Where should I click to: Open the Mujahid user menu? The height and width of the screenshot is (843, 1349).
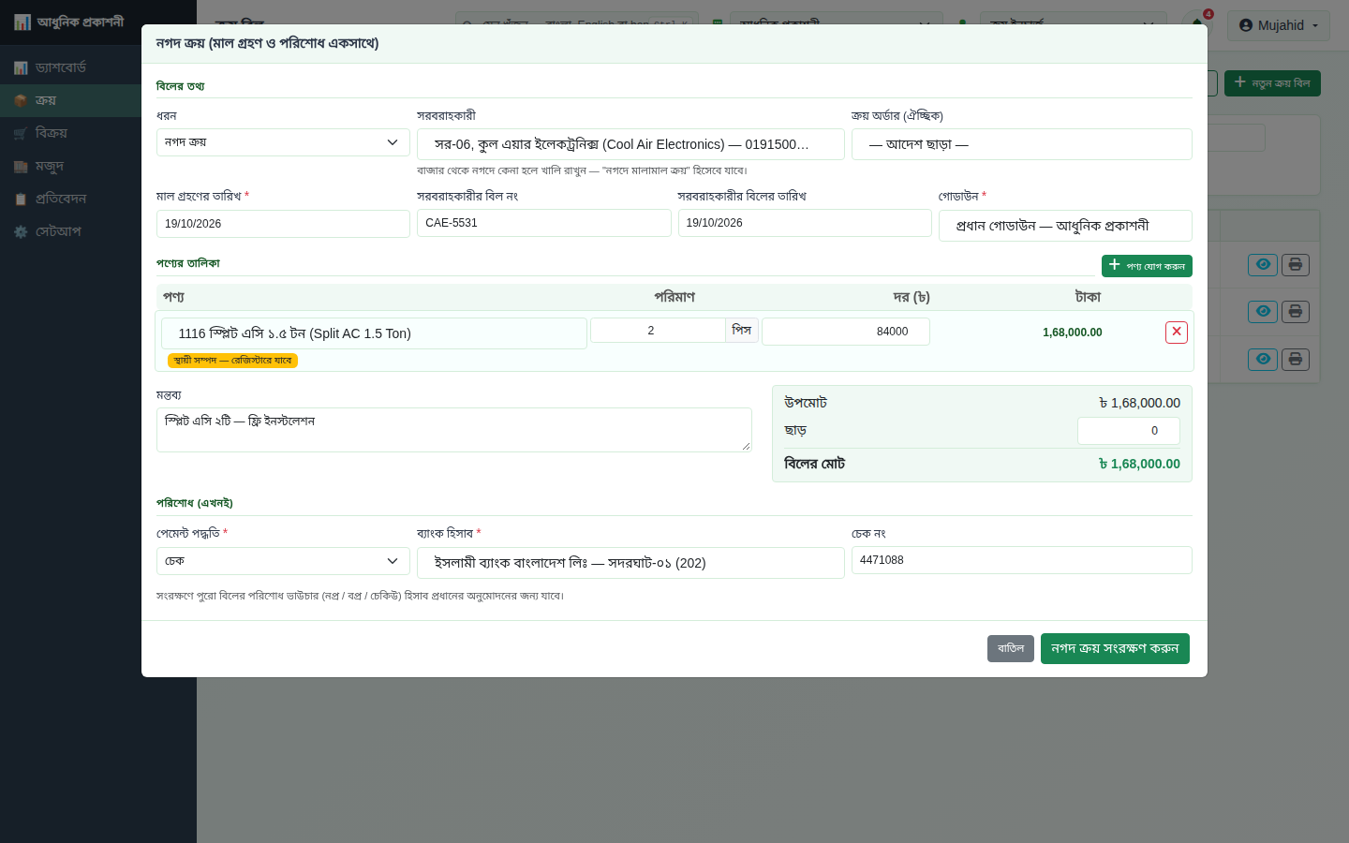[1279, 25]
